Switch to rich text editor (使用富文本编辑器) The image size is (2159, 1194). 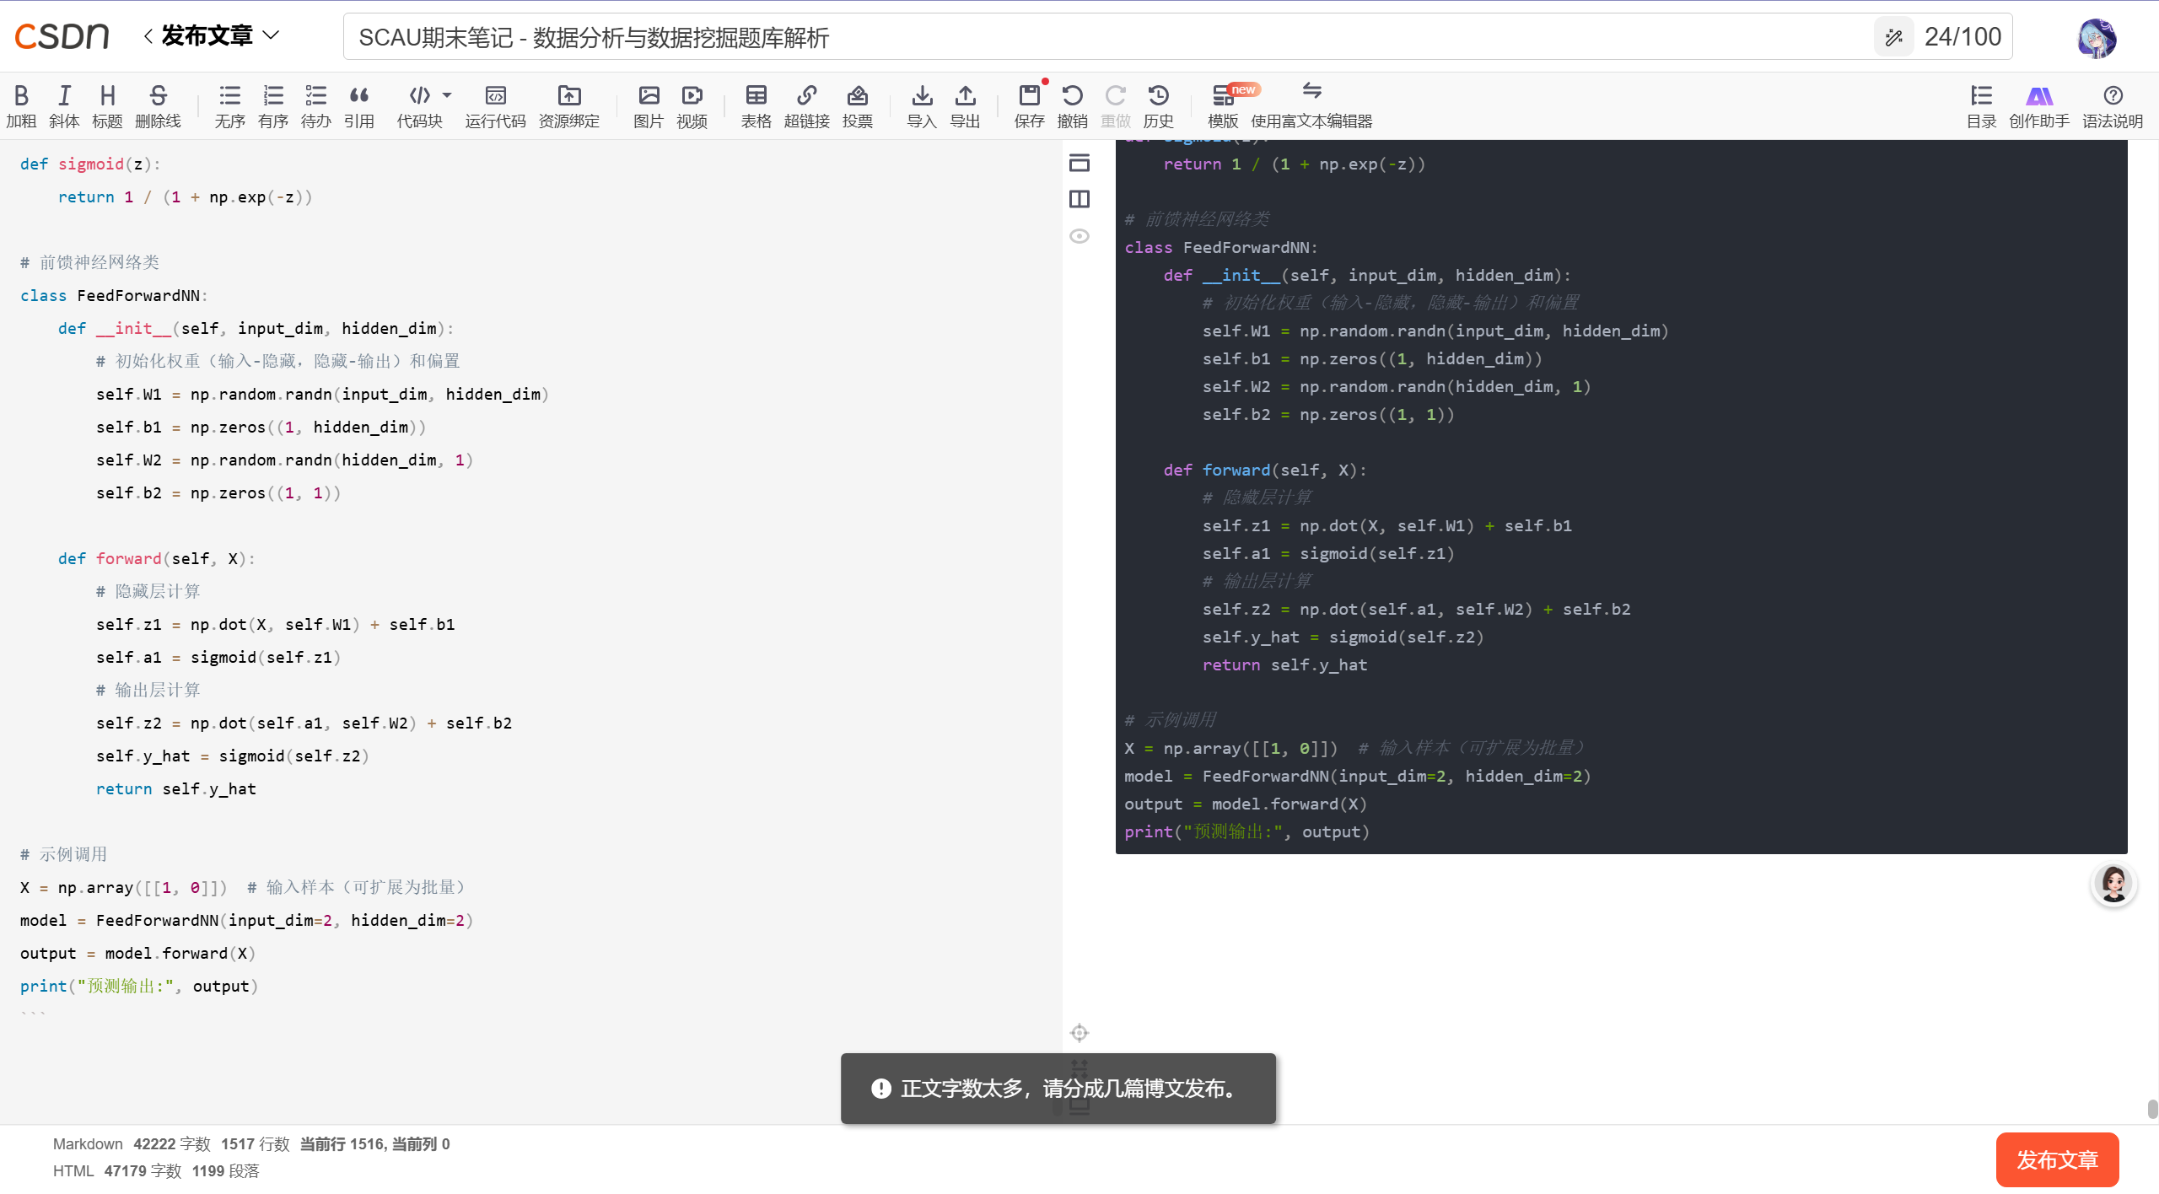pos(1311,106)
